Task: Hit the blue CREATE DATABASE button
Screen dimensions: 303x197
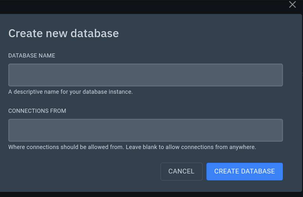Action: coord(244,172)
